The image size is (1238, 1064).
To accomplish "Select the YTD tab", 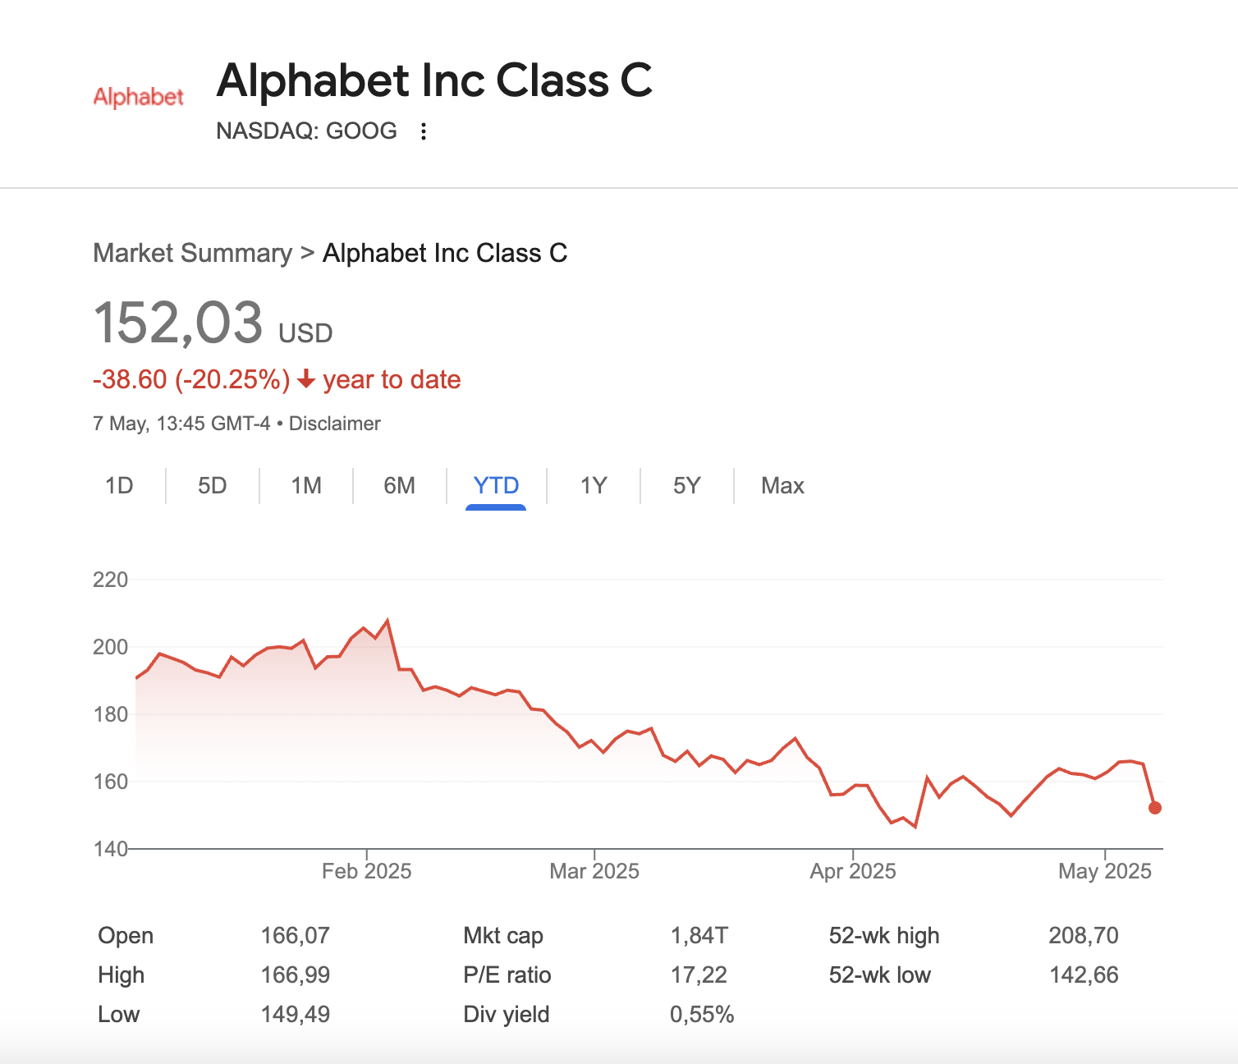I will (496, 486).
